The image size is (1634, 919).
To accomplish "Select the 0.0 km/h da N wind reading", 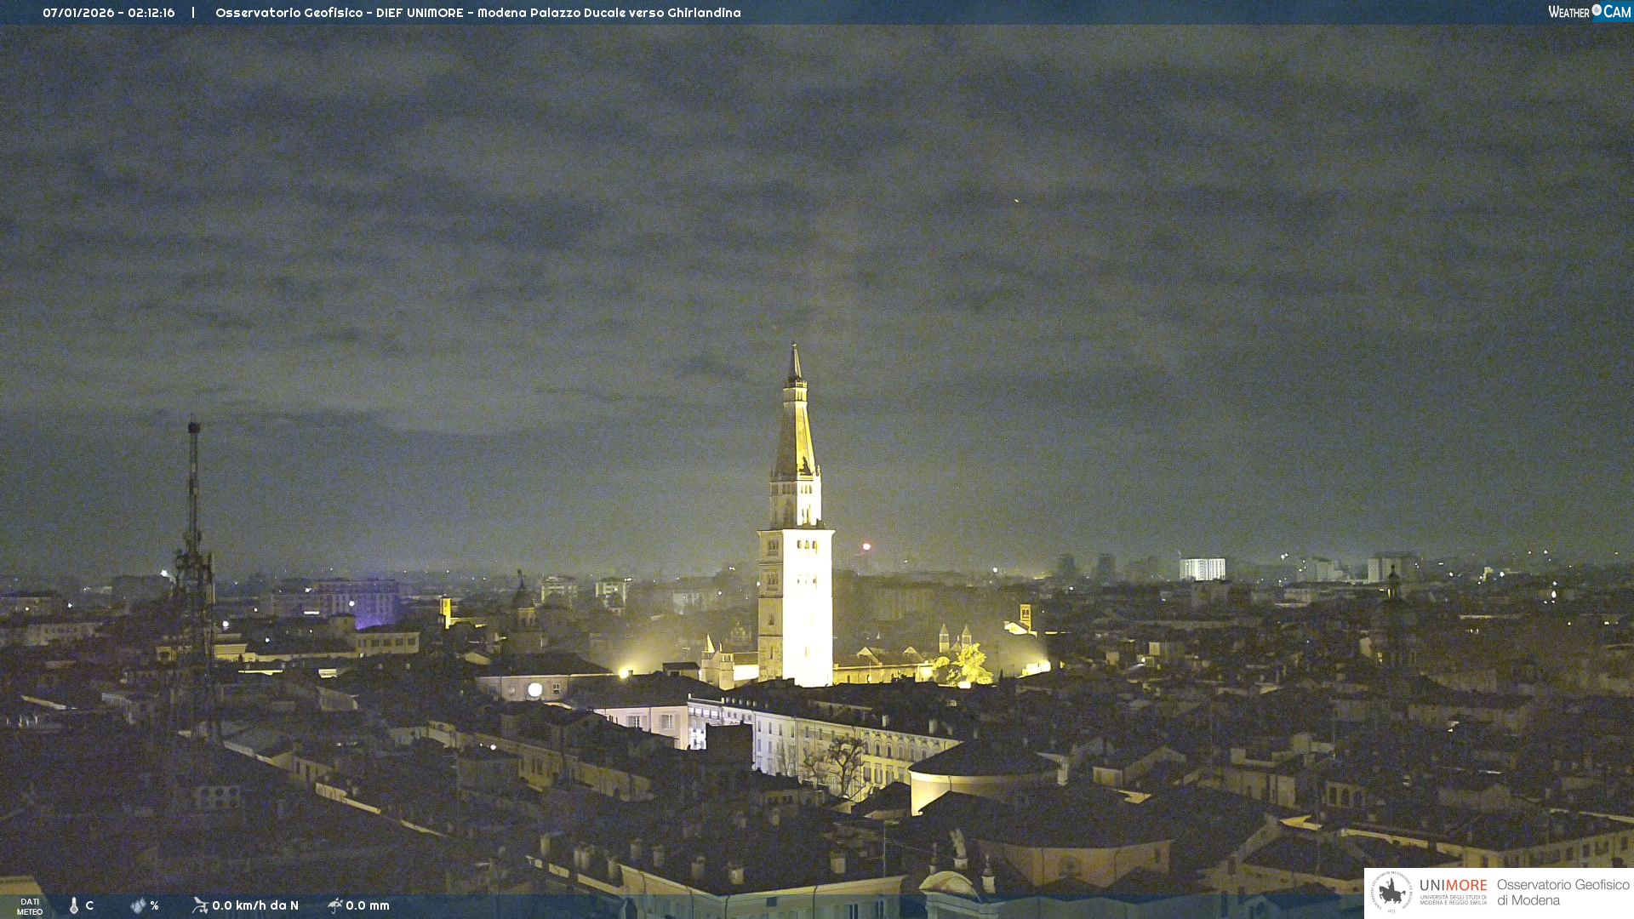I will [x=255, y=905].
